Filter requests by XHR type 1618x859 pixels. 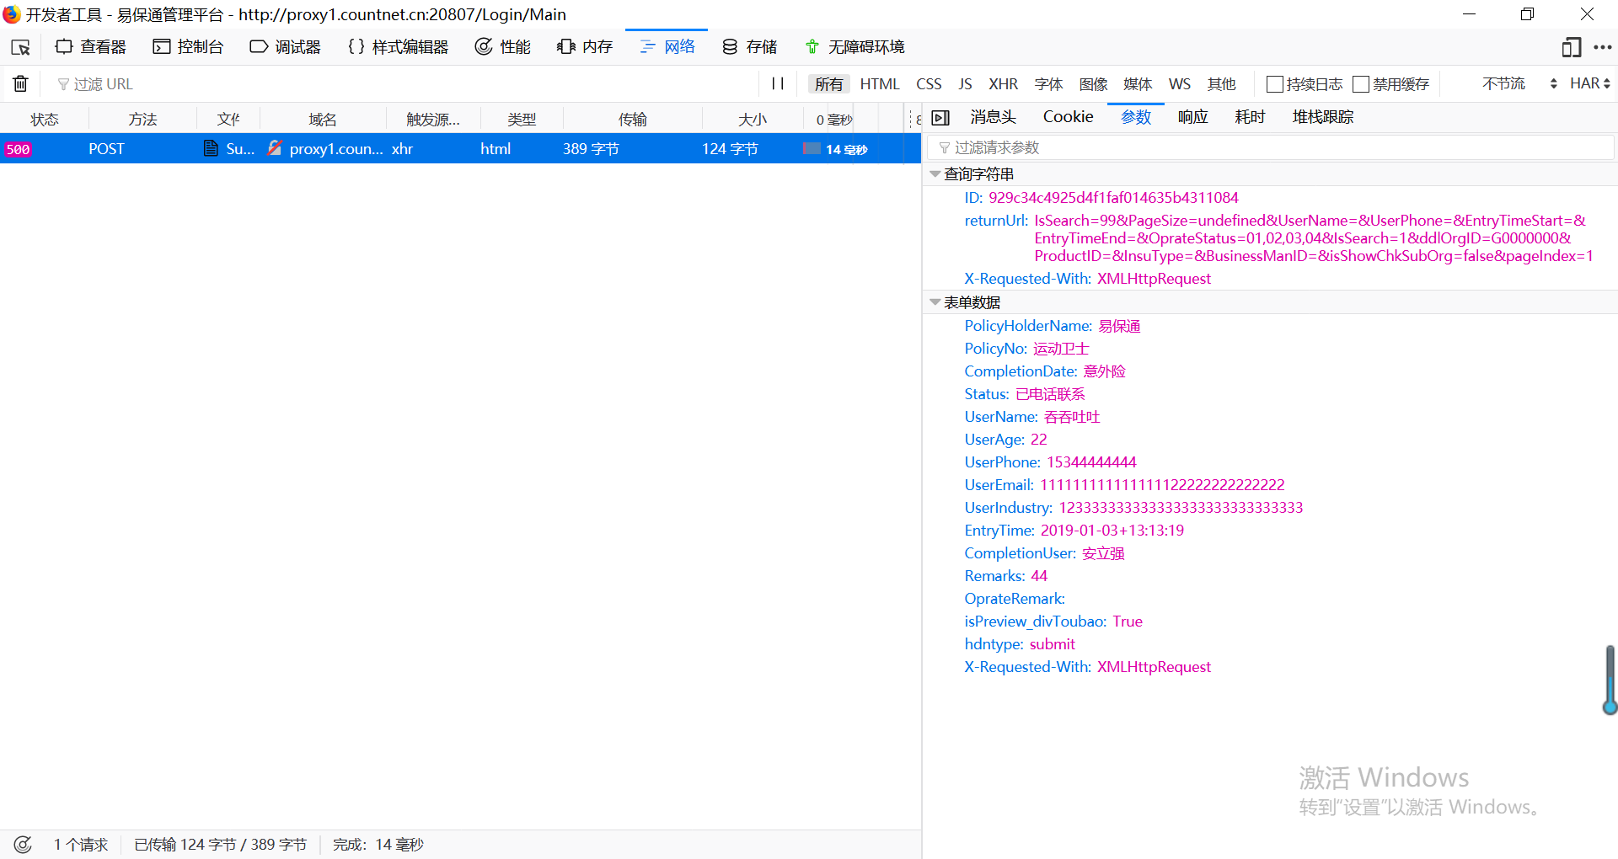[1003, 84]
